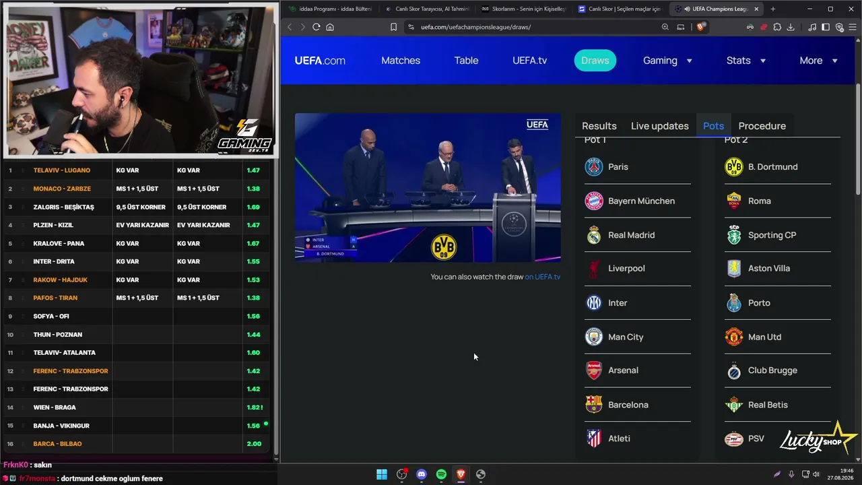Image resolution: width=862 pixels, height=485 pixels.
Task: Select the Pots tab
Action: point(713,126)
